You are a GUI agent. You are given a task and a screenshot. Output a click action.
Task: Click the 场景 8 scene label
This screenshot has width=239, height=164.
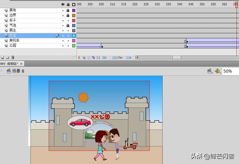coord(18,71)
